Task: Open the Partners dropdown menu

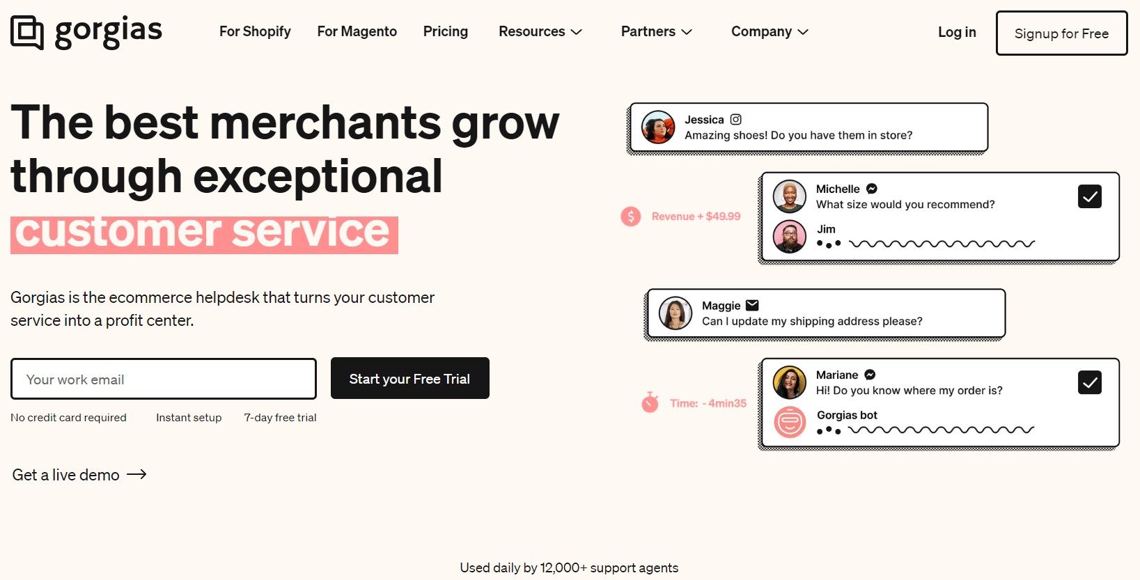Action: [x=656, y=32]
